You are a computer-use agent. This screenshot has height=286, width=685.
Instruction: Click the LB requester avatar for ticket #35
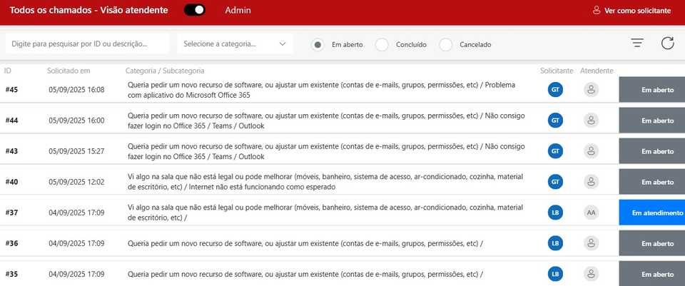click(x=555, y=274)
